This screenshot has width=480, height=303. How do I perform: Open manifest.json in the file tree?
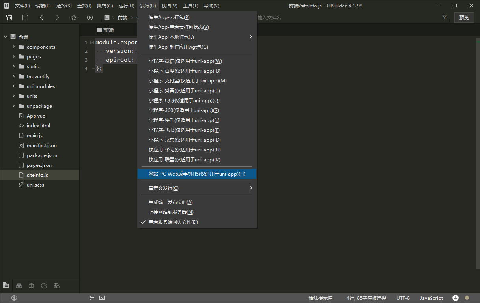click(x=41, y=146)
